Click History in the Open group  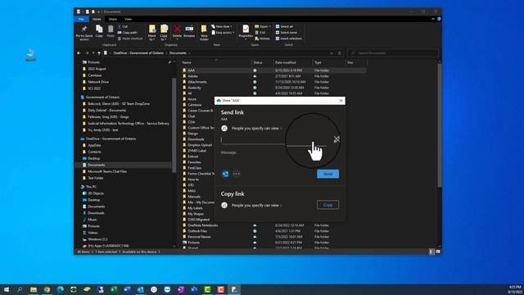point(262,39)
